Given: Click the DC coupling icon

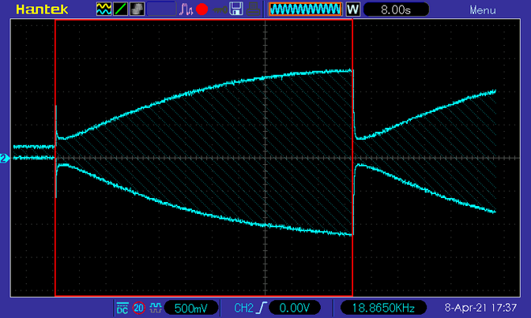Looking at the screenshot, I should click(122, 308).
